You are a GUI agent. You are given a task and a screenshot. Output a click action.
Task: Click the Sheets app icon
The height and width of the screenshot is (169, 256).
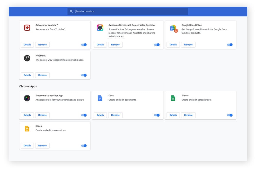point(173,98)
